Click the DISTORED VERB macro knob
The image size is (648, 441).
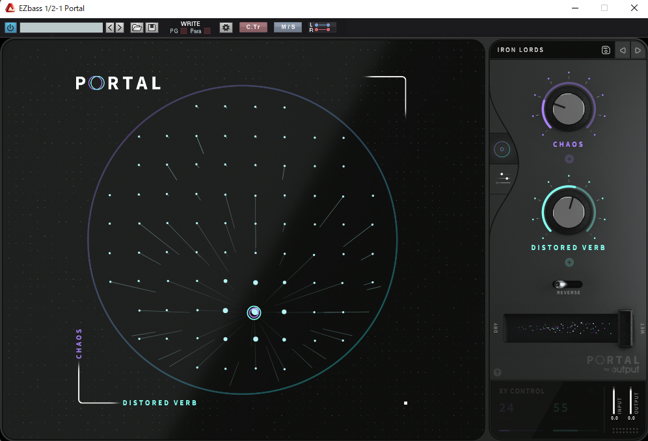pos(569,212)
